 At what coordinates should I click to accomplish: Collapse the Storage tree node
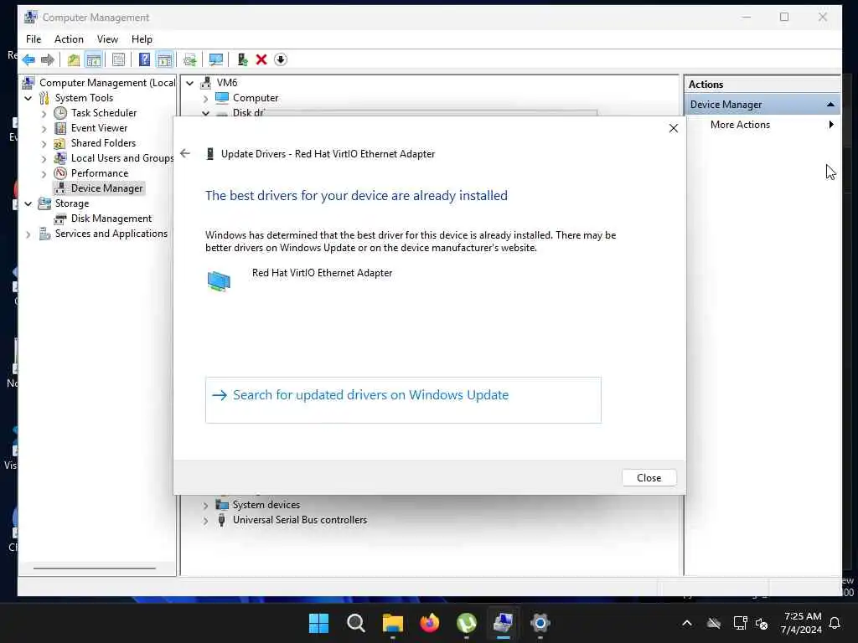point(28,204)
